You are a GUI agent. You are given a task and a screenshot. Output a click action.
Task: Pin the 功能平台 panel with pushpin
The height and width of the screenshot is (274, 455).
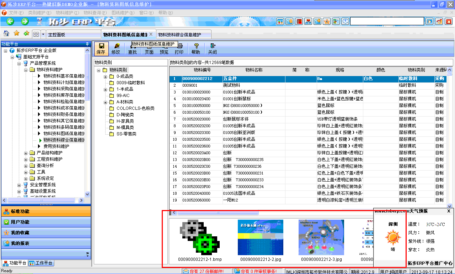(87, 44)
